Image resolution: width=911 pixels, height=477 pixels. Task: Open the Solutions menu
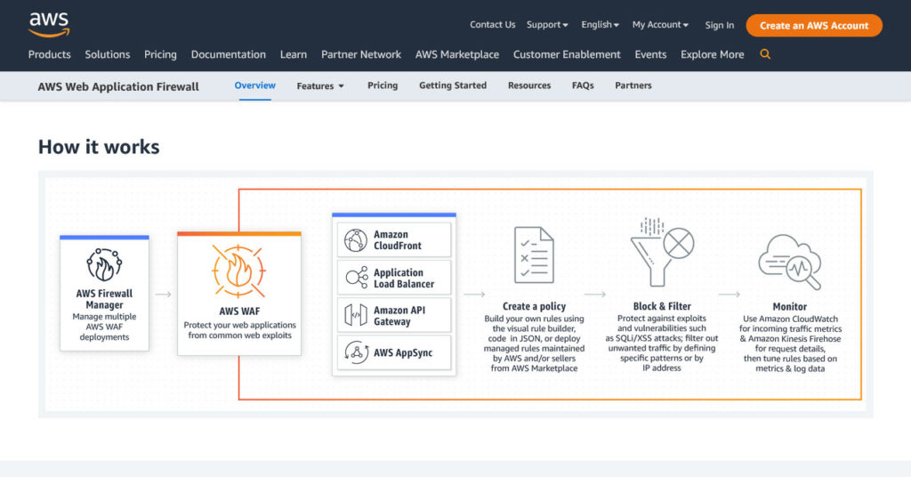click(108, 54)
